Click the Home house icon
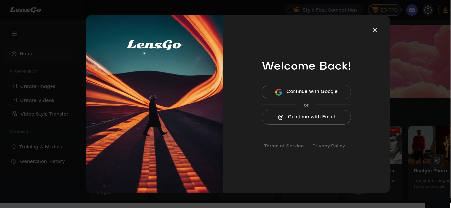 pos(14,53)
